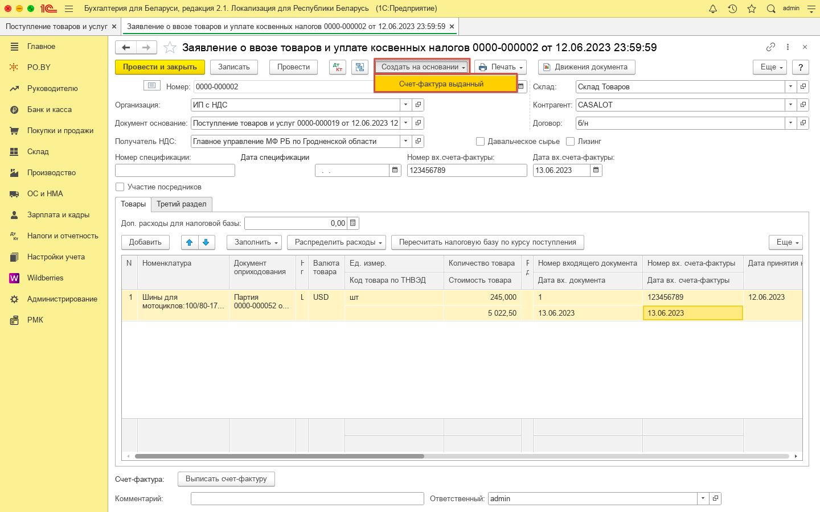Screen dimensions: 820x512
Task: Toggle Лизинг checkbox
Action: [x=570, y=141]
